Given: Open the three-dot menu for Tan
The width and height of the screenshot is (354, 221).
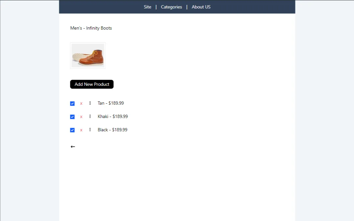Looking at the screenshot, I should point(90,103).
